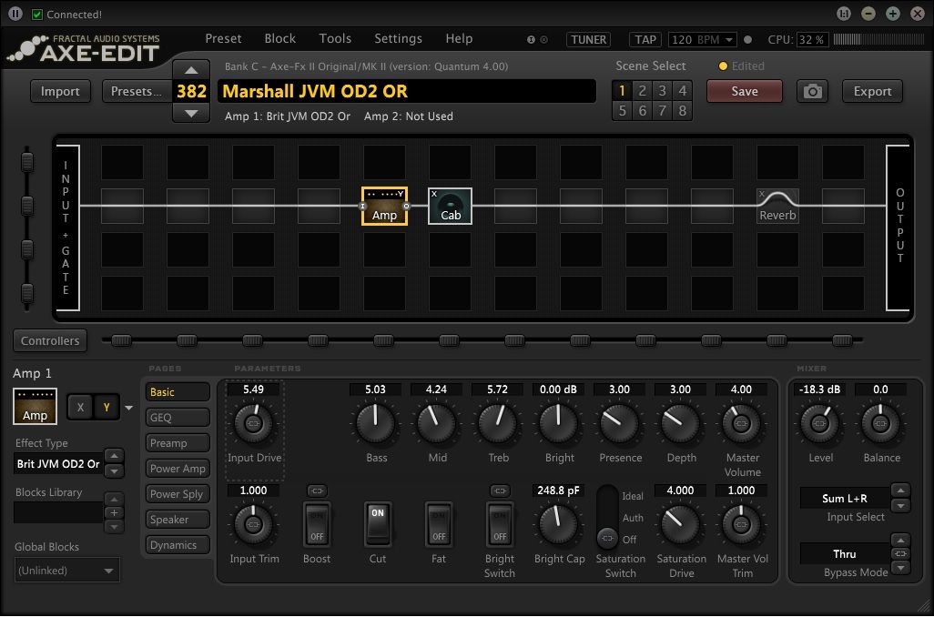
Task: Click the Input Trim knob
Action: [254, 524]
